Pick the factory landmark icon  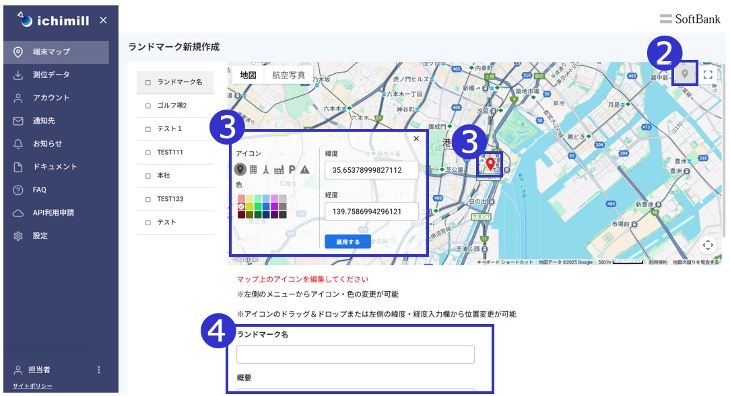279,169
